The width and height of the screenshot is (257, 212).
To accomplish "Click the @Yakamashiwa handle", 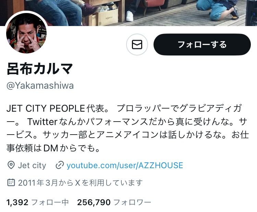I will pos(40,86).
